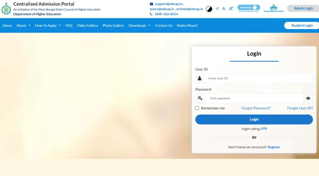Viewport: 319px width, 176px height.
Task: Click the writeto@wbcap.in email link
Action: [x=189, y=9]
